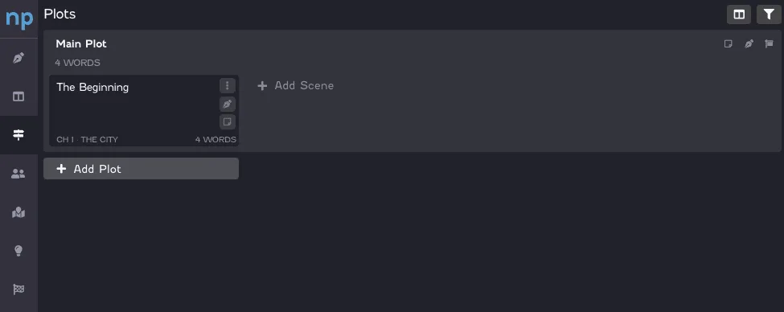
Task: Open the Locations map icon in sidebar
Action: point(18,212)
